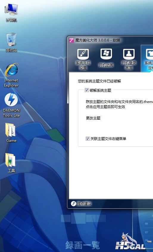
Task: Select the DAEMON Tools Lite desktop icon
Action: click(x=11, y=105)
